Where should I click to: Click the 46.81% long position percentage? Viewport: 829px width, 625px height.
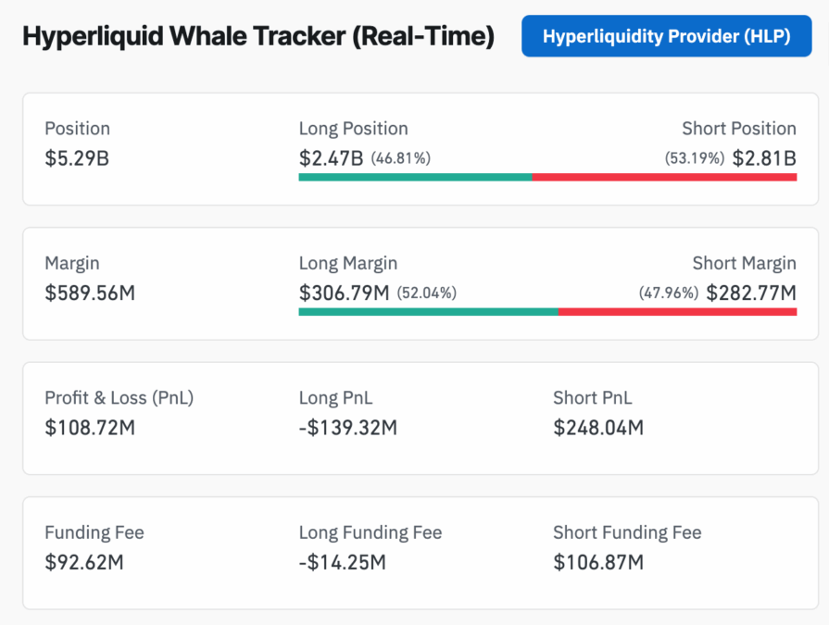[x=400, y=158]
